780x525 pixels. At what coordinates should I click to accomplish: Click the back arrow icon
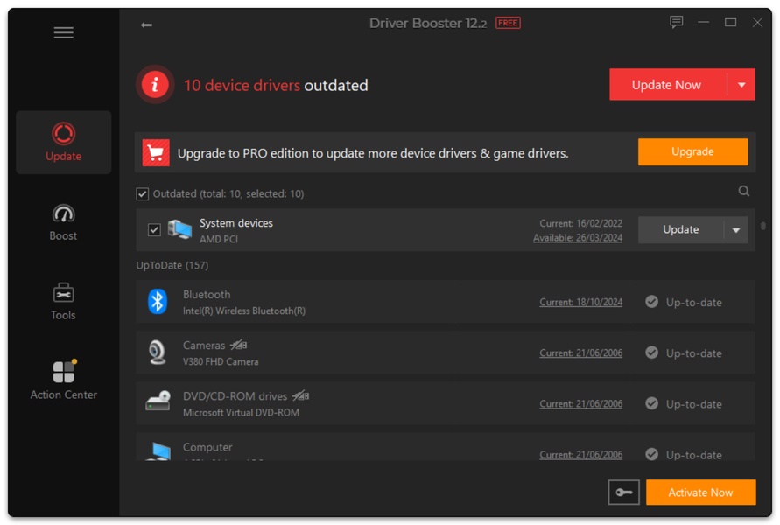[146, 25]
